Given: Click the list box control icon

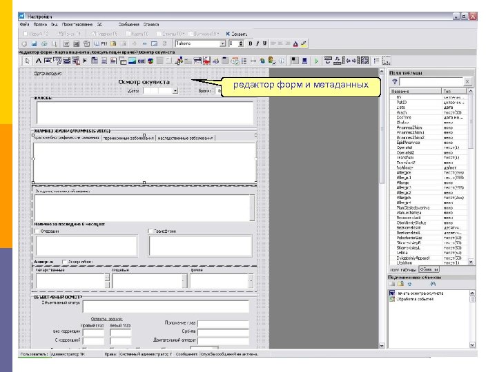Looking at the screenshot, I should (95, 61).
